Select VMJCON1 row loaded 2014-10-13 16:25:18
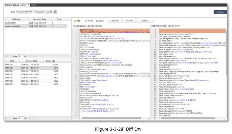 tap(32, 84)
